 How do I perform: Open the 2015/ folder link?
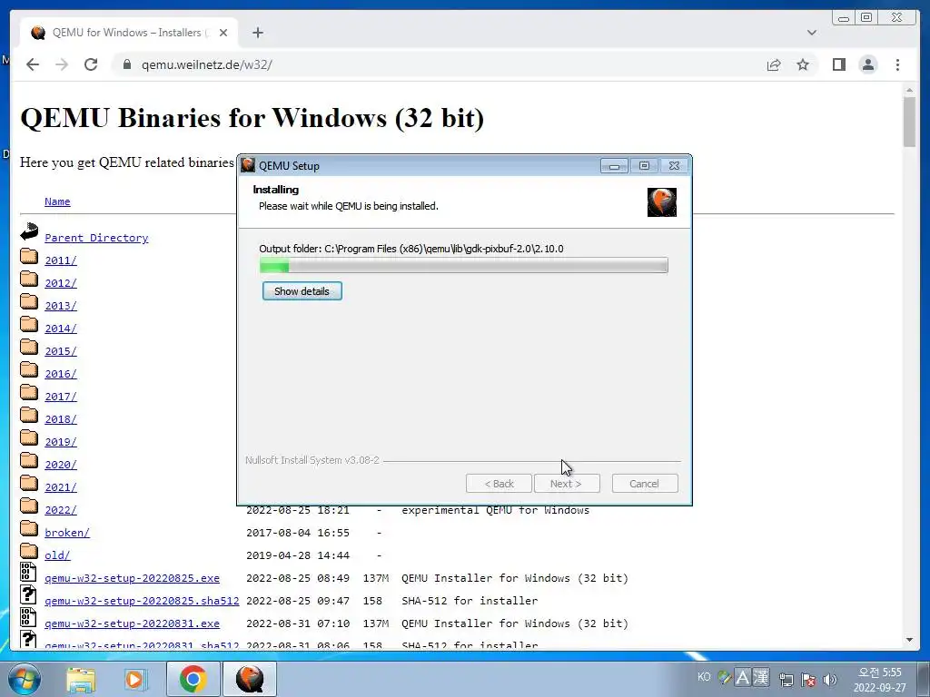point(61,351)
